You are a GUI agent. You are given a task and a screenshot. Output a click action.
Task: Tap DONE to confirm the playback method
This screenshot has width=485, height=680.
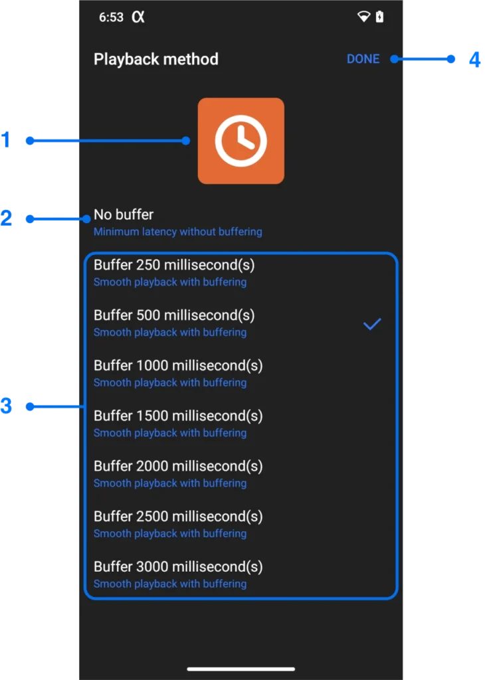(363, 58)
